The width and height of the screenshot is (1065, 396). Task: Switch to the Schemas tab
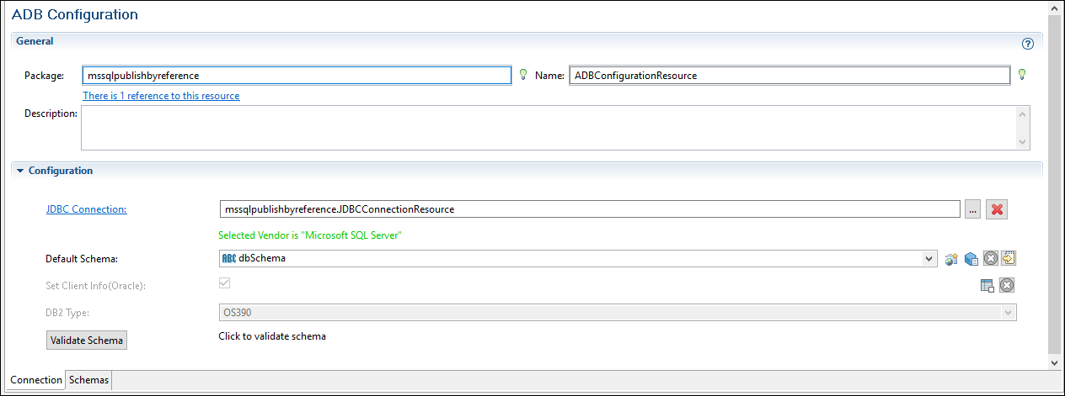(x=88, y=380)
